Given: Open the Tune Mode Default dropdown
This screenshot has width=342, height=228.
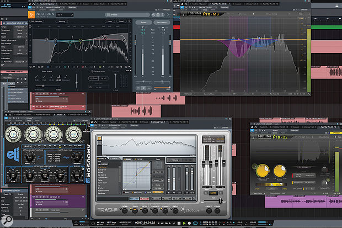Looking at the screenshot, I should click(21, 54).
